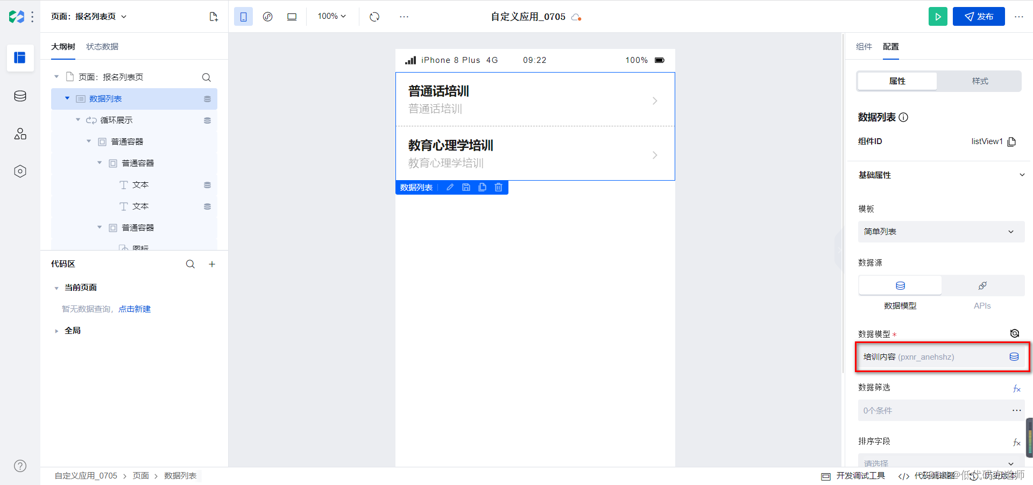Open the 简单列表 template dropdown
1033x485 pixels.
(941, 232)
